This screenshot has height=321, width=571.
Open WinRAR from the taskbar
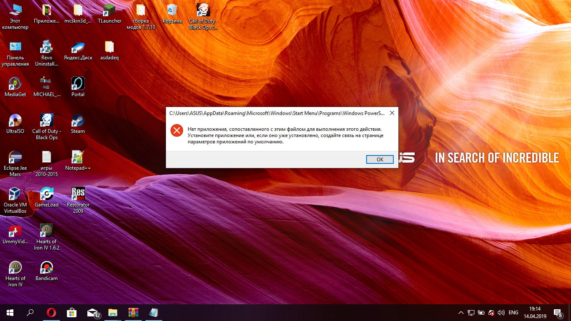tap(133, 312)
